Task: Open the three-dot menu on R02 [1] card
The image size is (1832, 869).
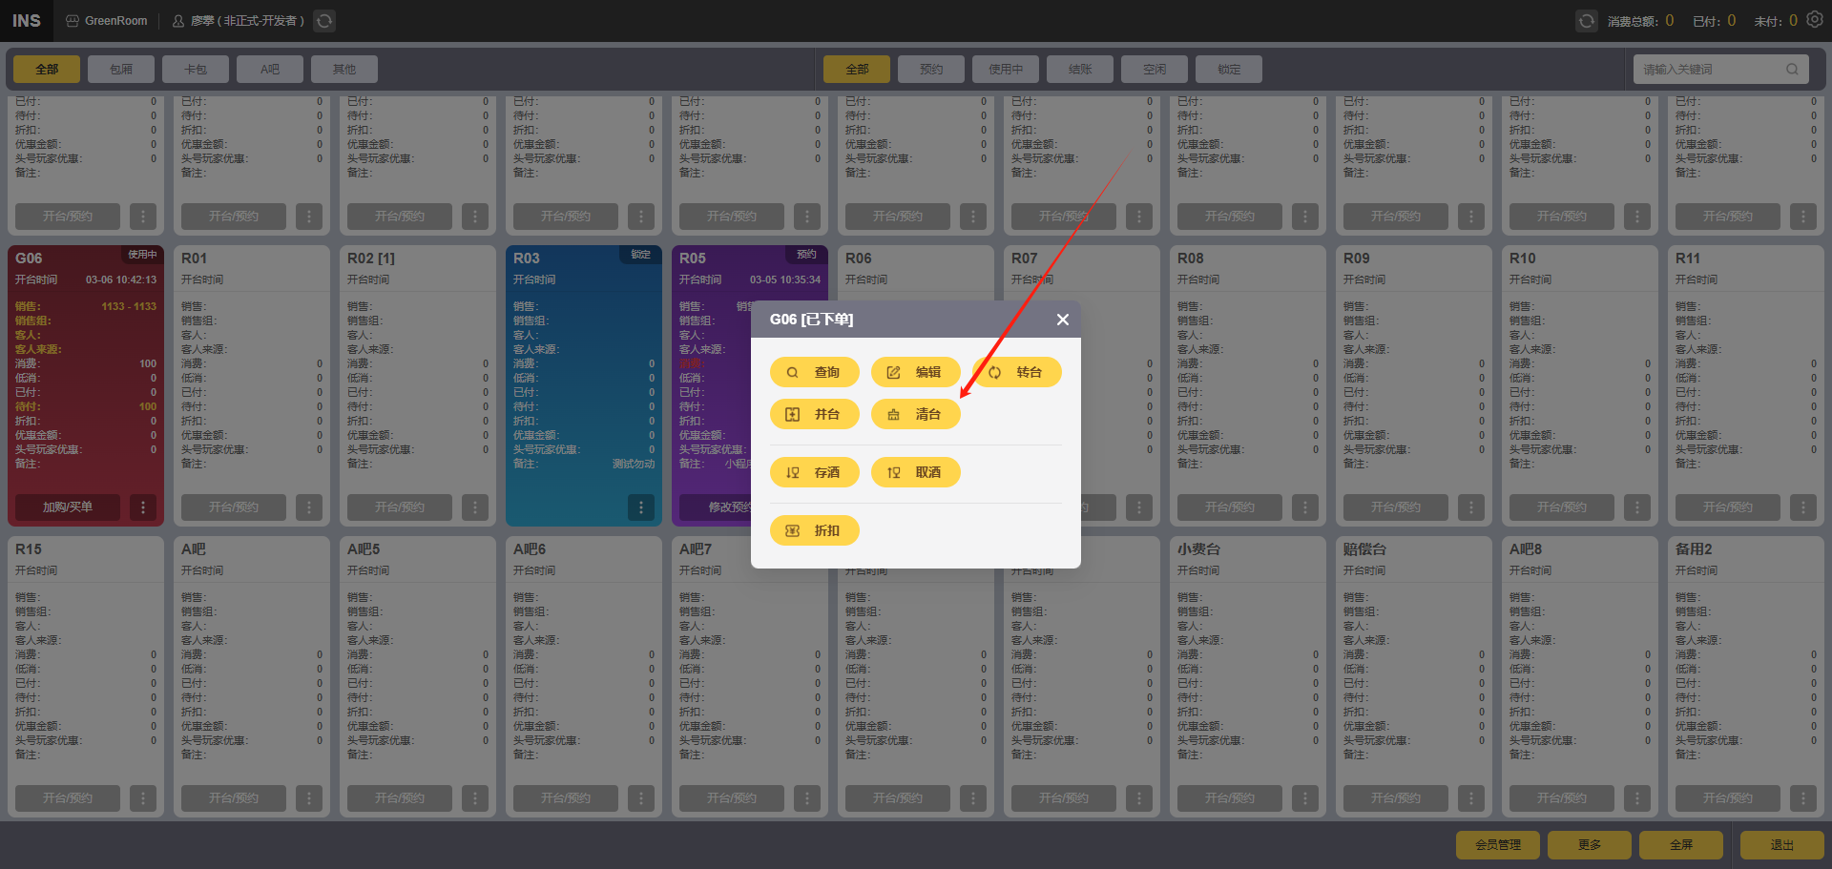Action: pos(475,507)
